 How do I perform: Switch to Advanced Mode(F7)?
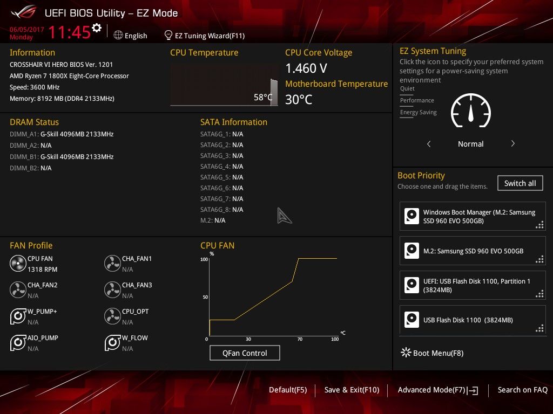point(438,390)
